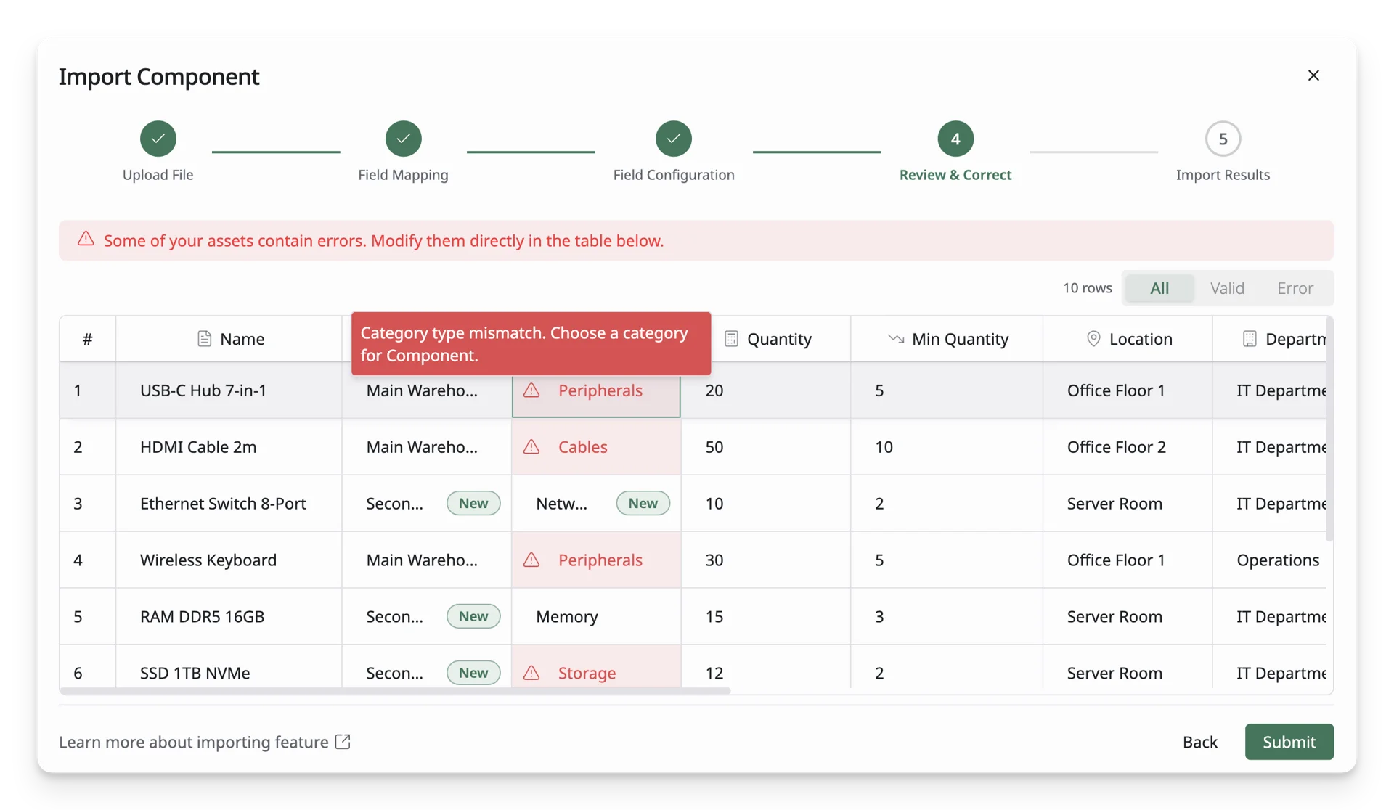Click the Upload File step checkmark
This screenshot has width=1394, height=810.
(158, 139)
